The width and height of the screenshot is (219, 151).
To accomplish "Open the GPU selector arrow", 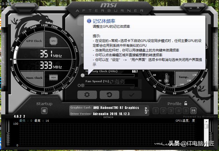I will click(148, 111).
